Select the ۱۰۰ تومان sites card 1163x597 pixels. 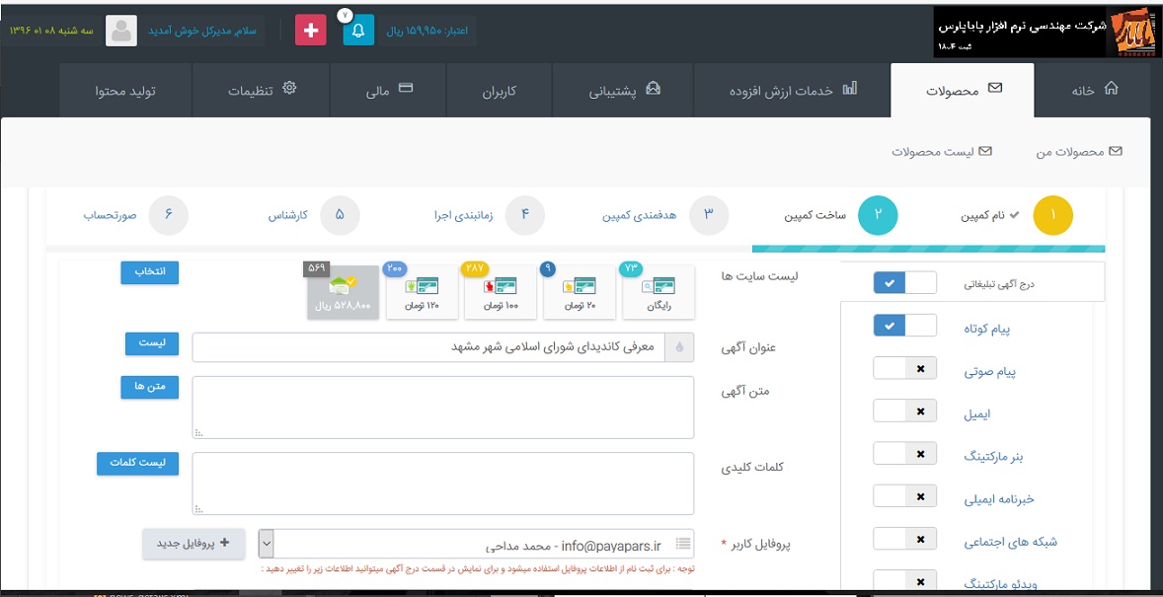tap(500, 292)
